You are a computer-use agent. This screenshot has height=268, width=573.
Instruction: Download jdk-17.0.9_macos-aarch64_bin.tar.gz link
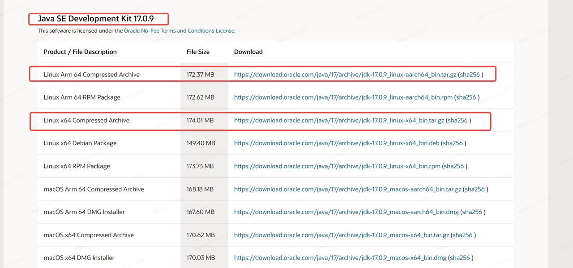pyautogui.click(x=347, y=189)
